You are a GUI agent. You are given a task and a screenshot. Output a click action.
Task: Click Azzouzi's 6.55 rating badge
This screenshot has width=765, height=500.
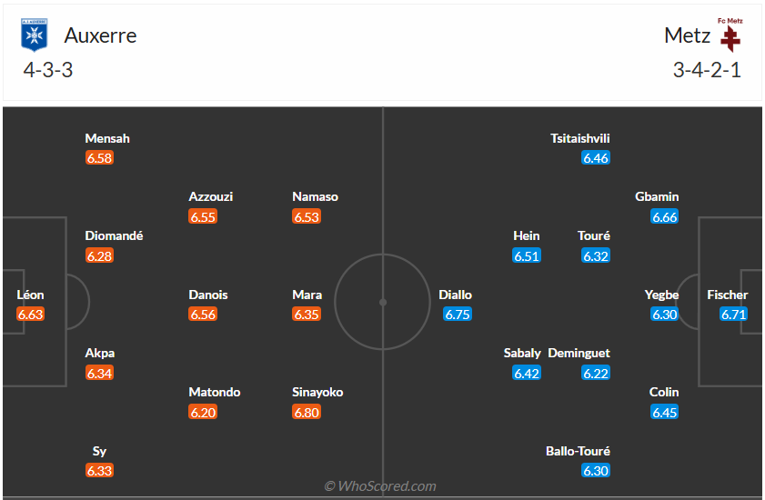coord(203,216)
